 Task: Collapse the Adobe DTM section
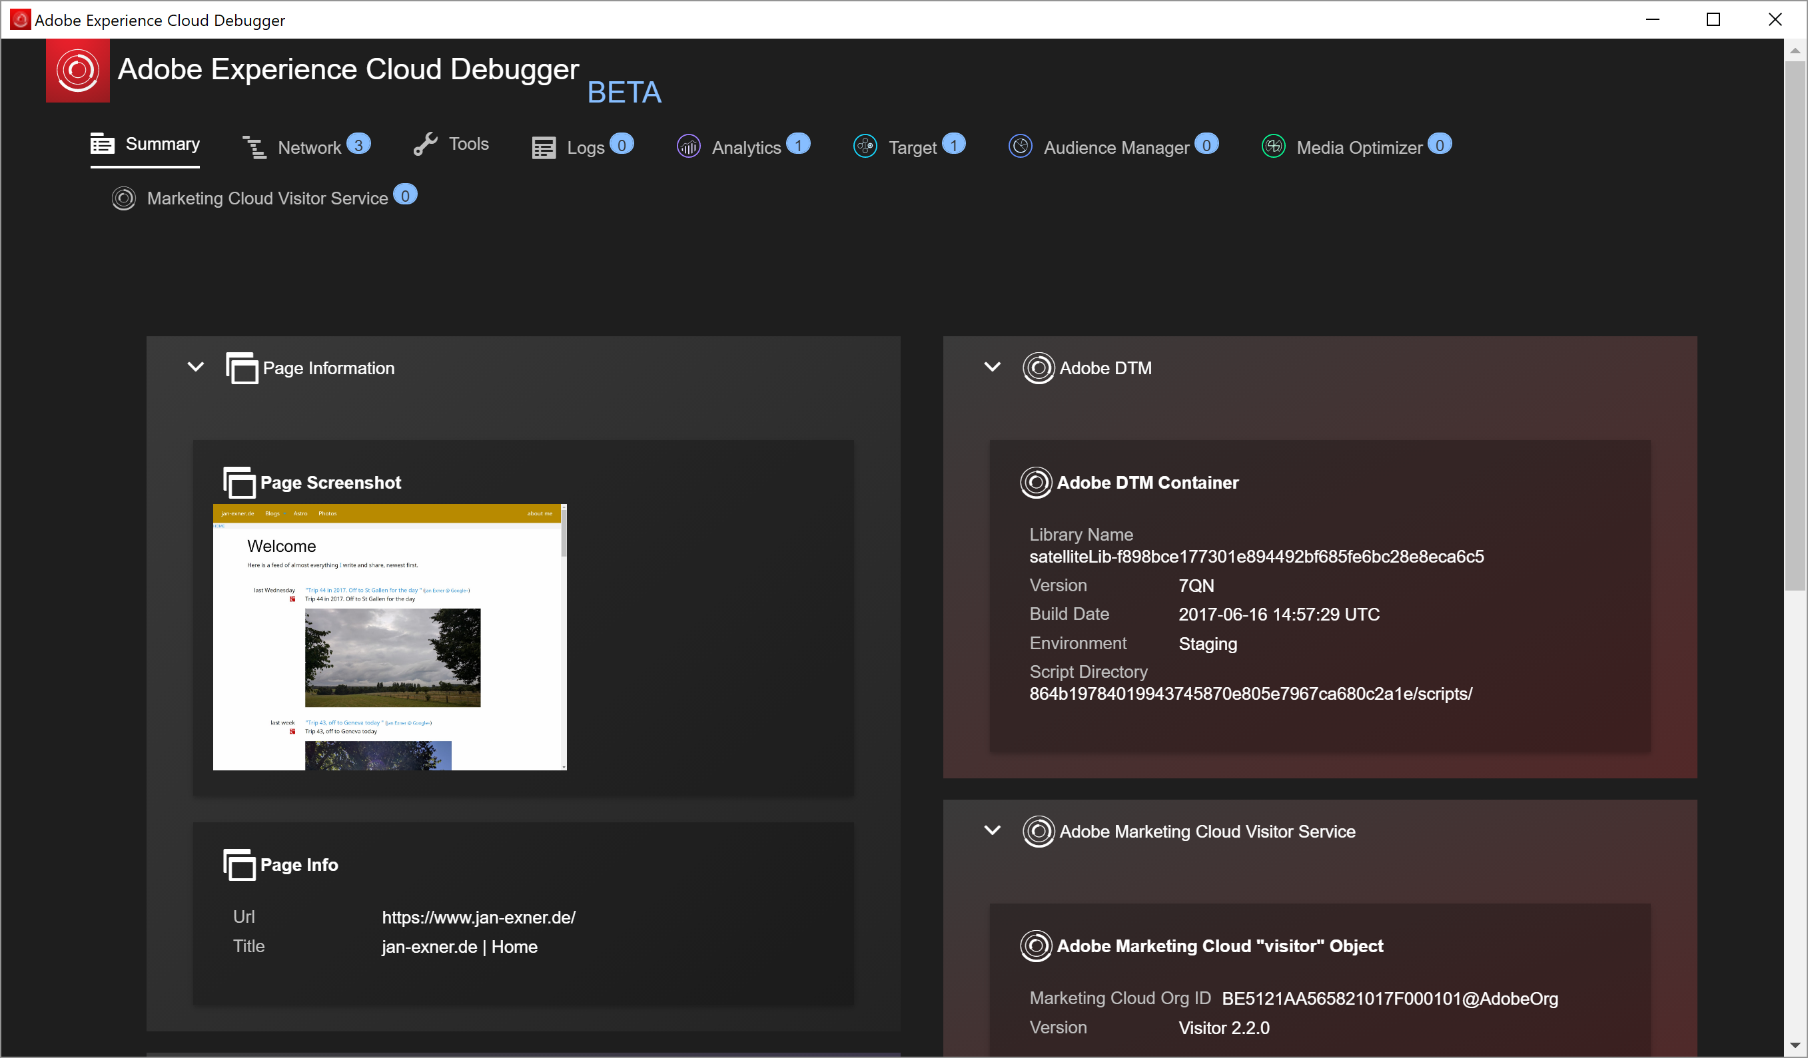tap(992, 368)
